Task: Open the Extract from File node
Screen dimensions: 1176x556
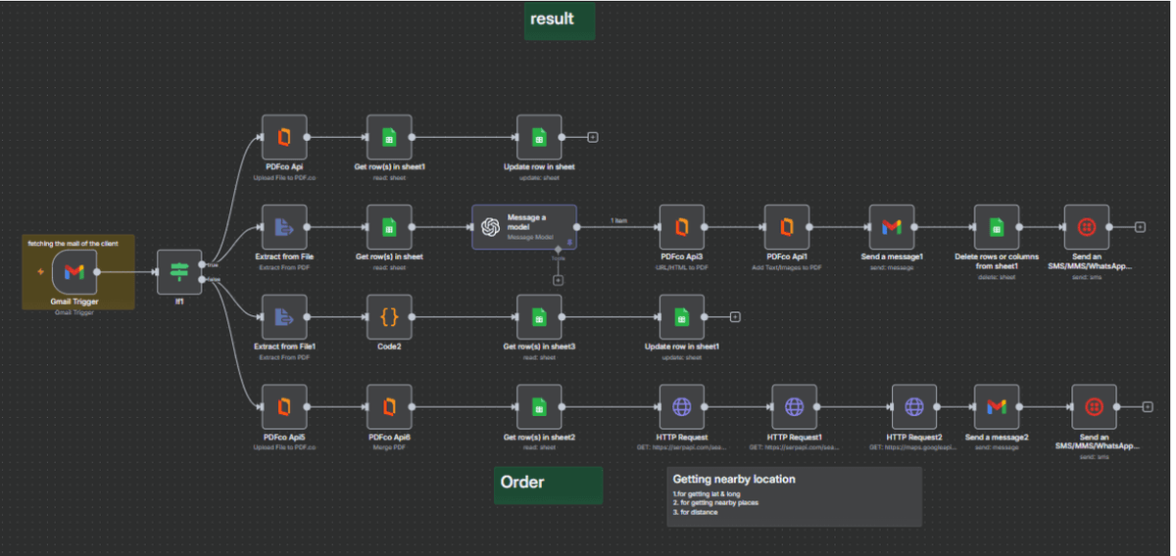Action: pos(284,227)
